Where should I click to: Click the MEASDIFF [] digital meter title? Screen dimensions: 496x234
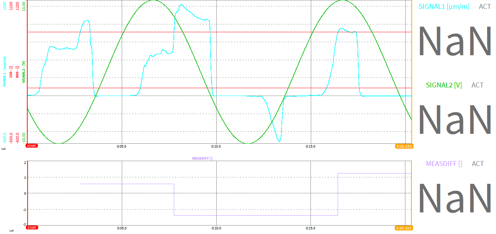pos(444,164)
